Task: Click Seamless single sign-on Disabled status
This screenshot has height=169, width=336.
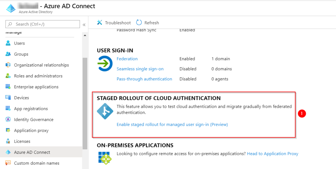Action: coord(188,69)
